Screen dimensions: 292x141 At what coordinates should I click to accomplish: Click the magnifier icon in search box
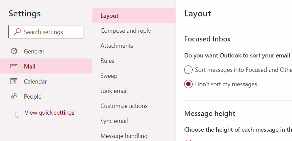[x=17, y=32]
